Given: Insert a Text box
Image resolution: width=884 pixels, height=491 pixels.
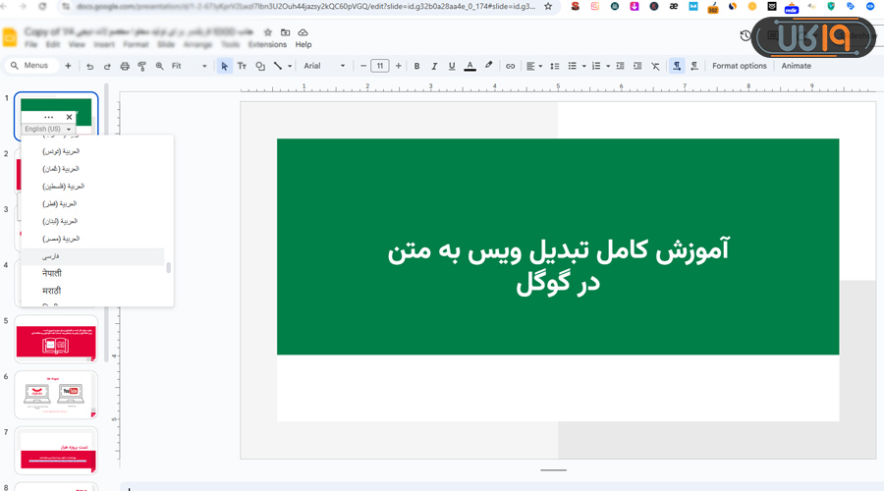Looking at the screenshot, I should tap(242, 66).
